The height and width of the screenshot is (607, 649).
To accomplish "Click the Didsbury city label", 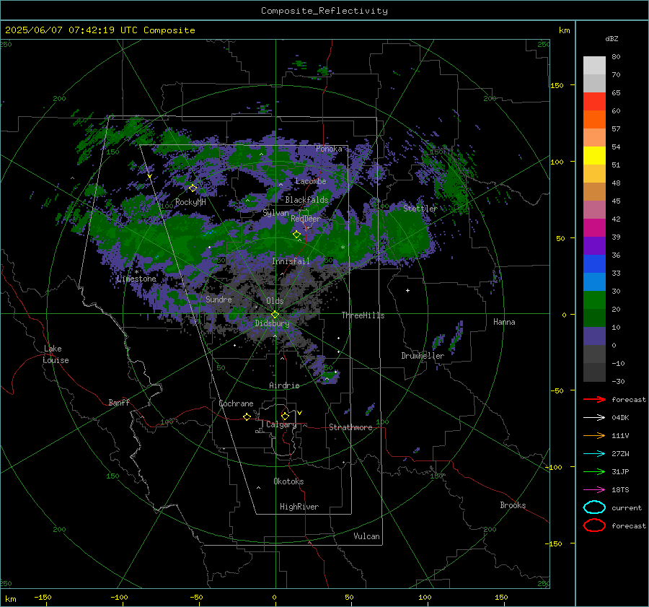I will (x=272, y=323).
